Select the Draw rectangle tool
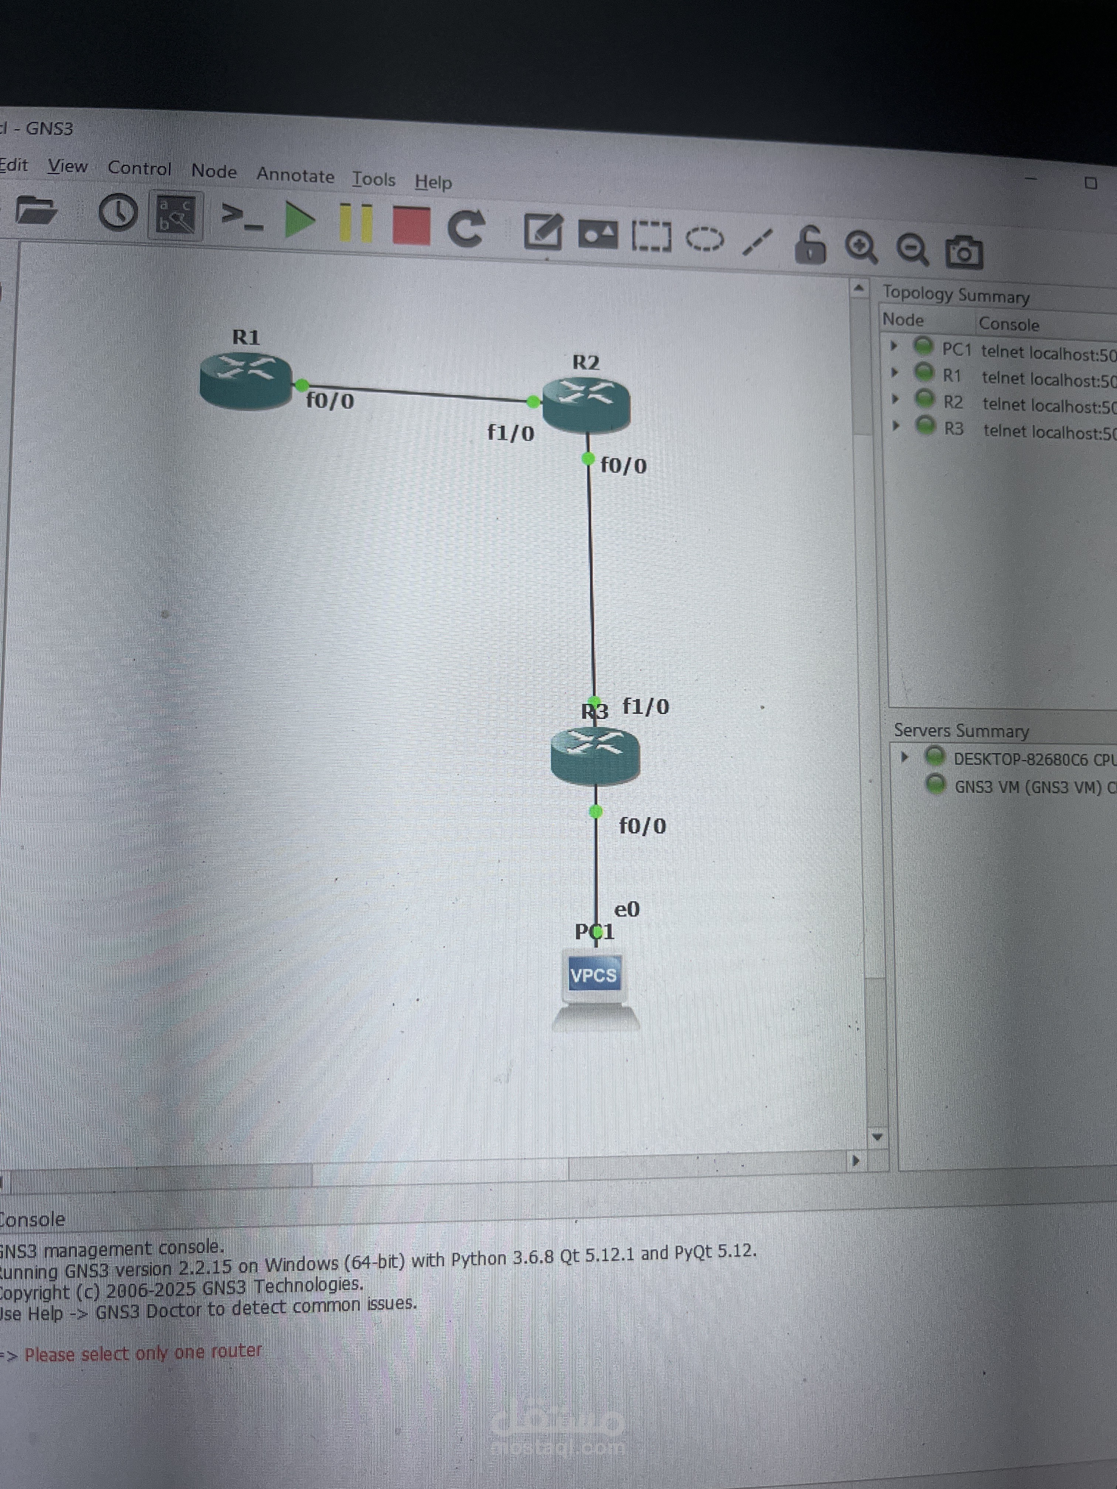Screen dimensions: 1117x1489 tap(651, 237)
